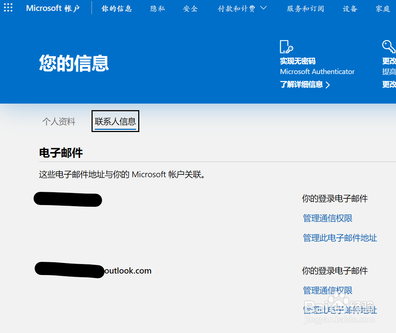Click chevron next to 付款和计费
This screenshot has height=333, width=396.
[x=263, y=8]
